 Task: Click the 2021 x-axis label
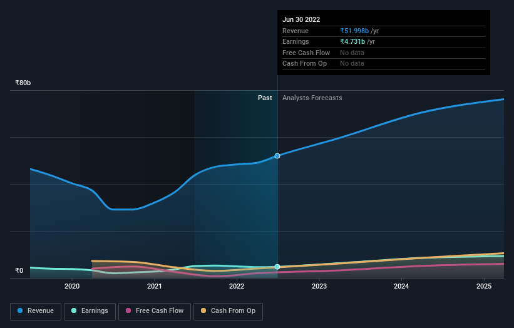click(x=155, y=287)
